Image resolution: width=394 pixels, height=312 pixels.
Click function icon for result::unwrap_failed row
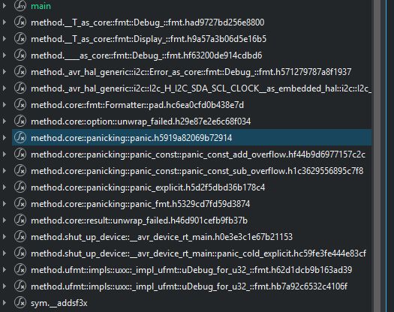[x=20, y=220]
